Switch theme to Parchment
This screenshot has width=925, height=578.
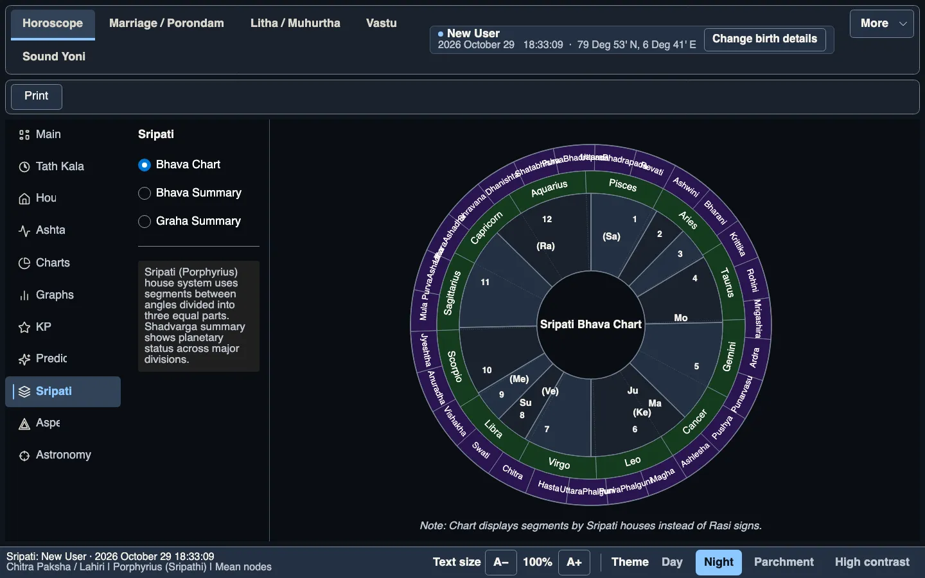tap(784, 563)
